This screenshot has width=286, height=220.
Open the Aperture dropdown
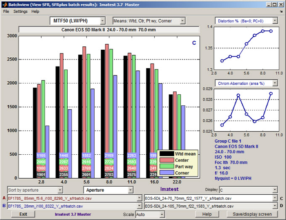[x=109, y=190]
